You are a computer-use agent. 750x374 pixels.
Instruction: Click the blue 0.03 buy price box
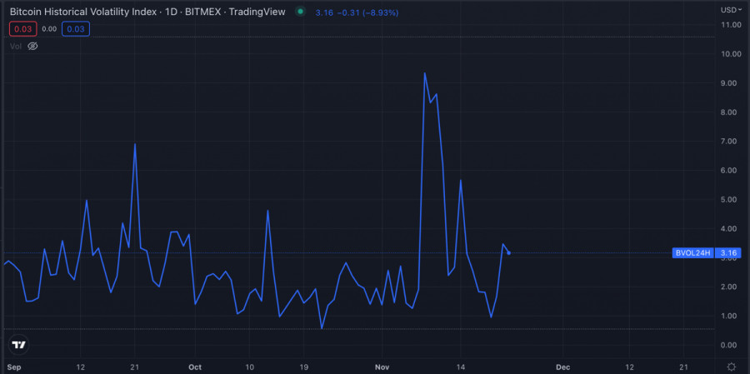76,29
